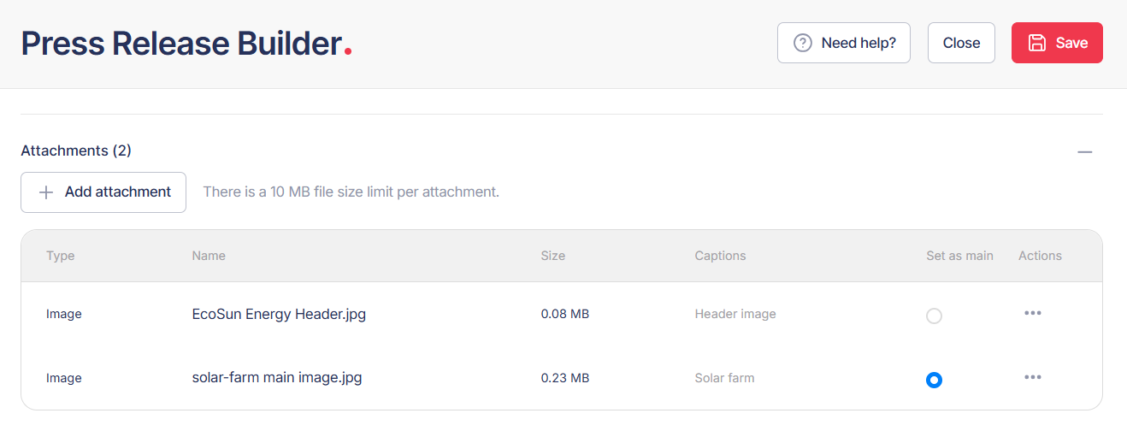Image resolution: width=1127 pixels, height=431 pixels.
Task: Select the solar-farm main image.jpg file name
Action: pos(276,377)
